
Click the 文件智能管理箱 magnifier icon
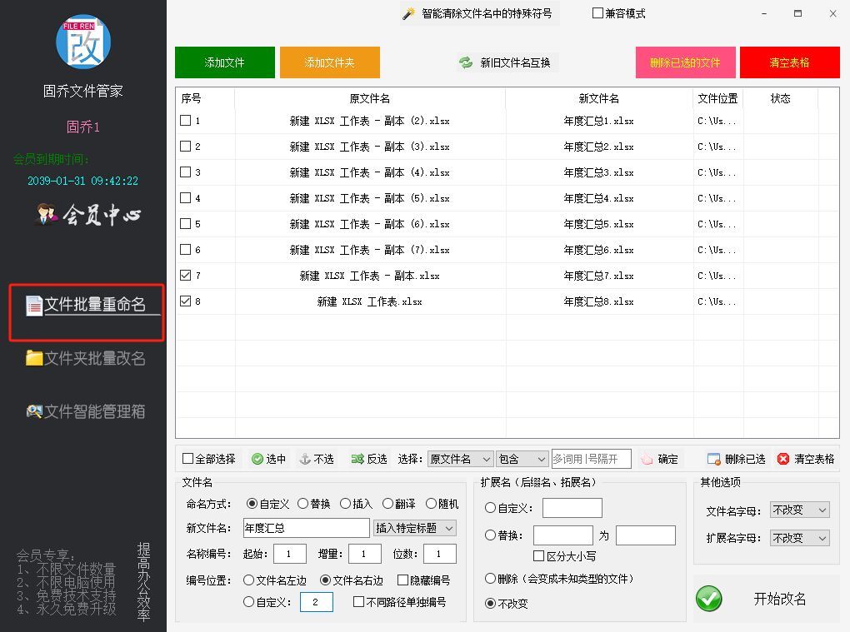[x=34, y=411]
